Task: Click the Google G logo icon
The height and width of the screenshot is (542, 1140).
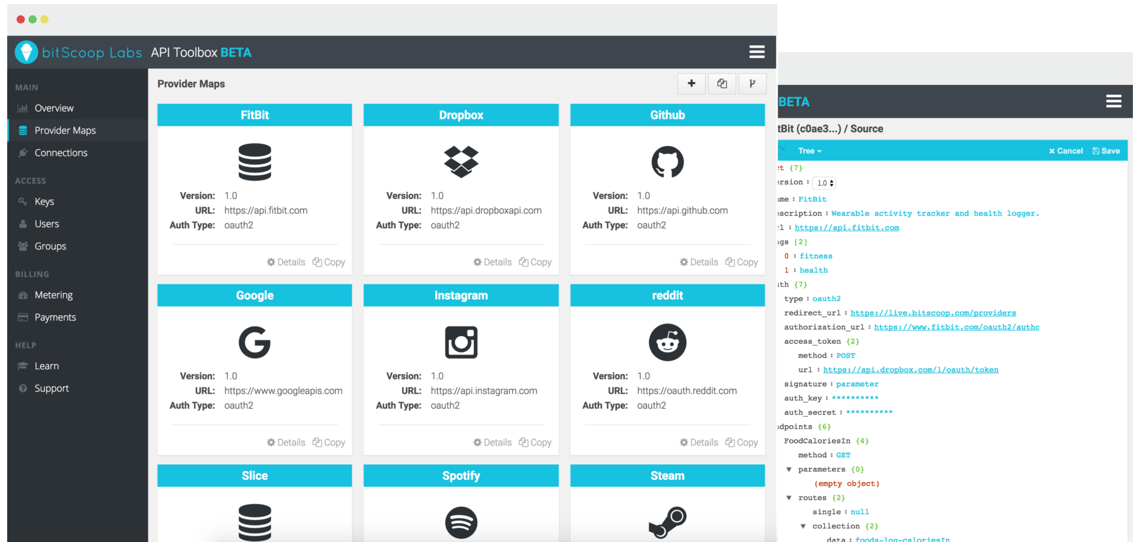Action: tap(255, 342)
